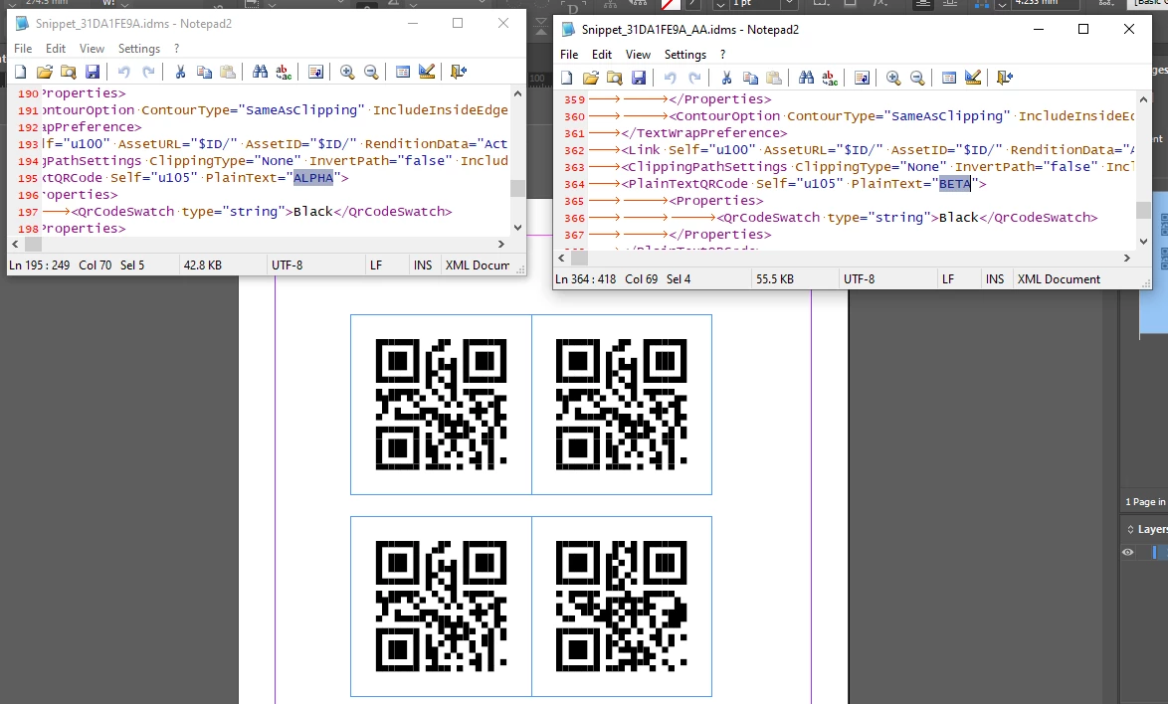
Task: Click 55.5 KB file size in status bar
Action: (x=775, y=279)
